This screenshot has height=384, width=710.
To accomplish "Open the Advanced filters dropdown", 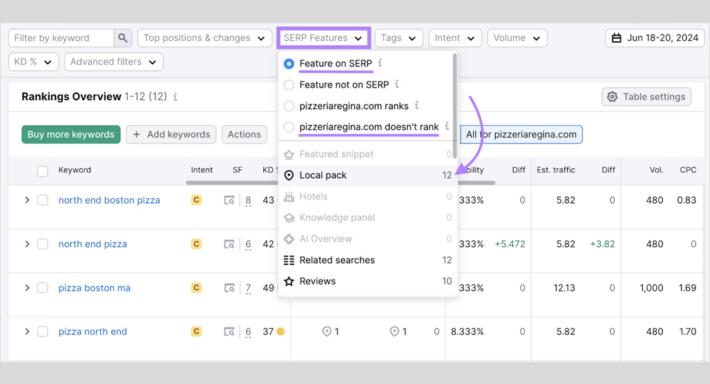I will (x=114, y=62).
